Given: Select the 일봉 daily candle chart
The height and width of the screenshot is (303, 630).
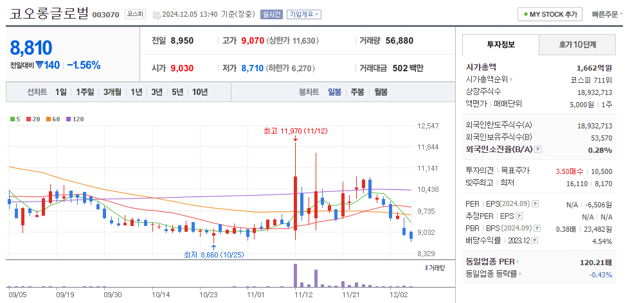Looking at the screenshot, I should point(334,92).
